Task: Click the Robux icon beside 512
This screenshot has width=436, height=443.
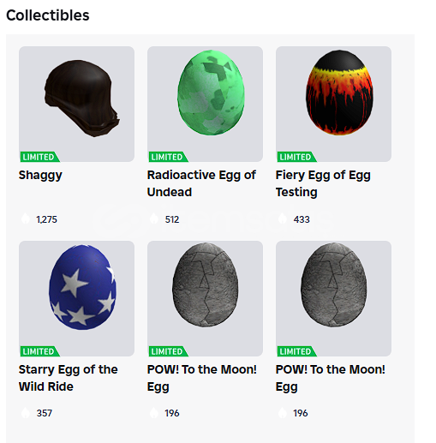Action: [x=154, y=219]
